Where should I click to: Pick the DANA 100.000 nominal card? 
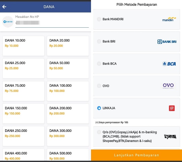coord(68,91)
